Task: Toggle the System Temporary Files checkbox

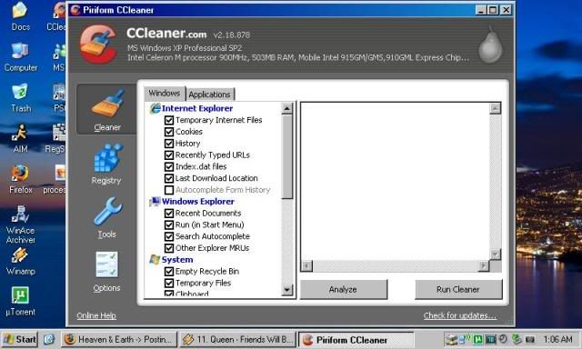Action: (x=169, y=283)
